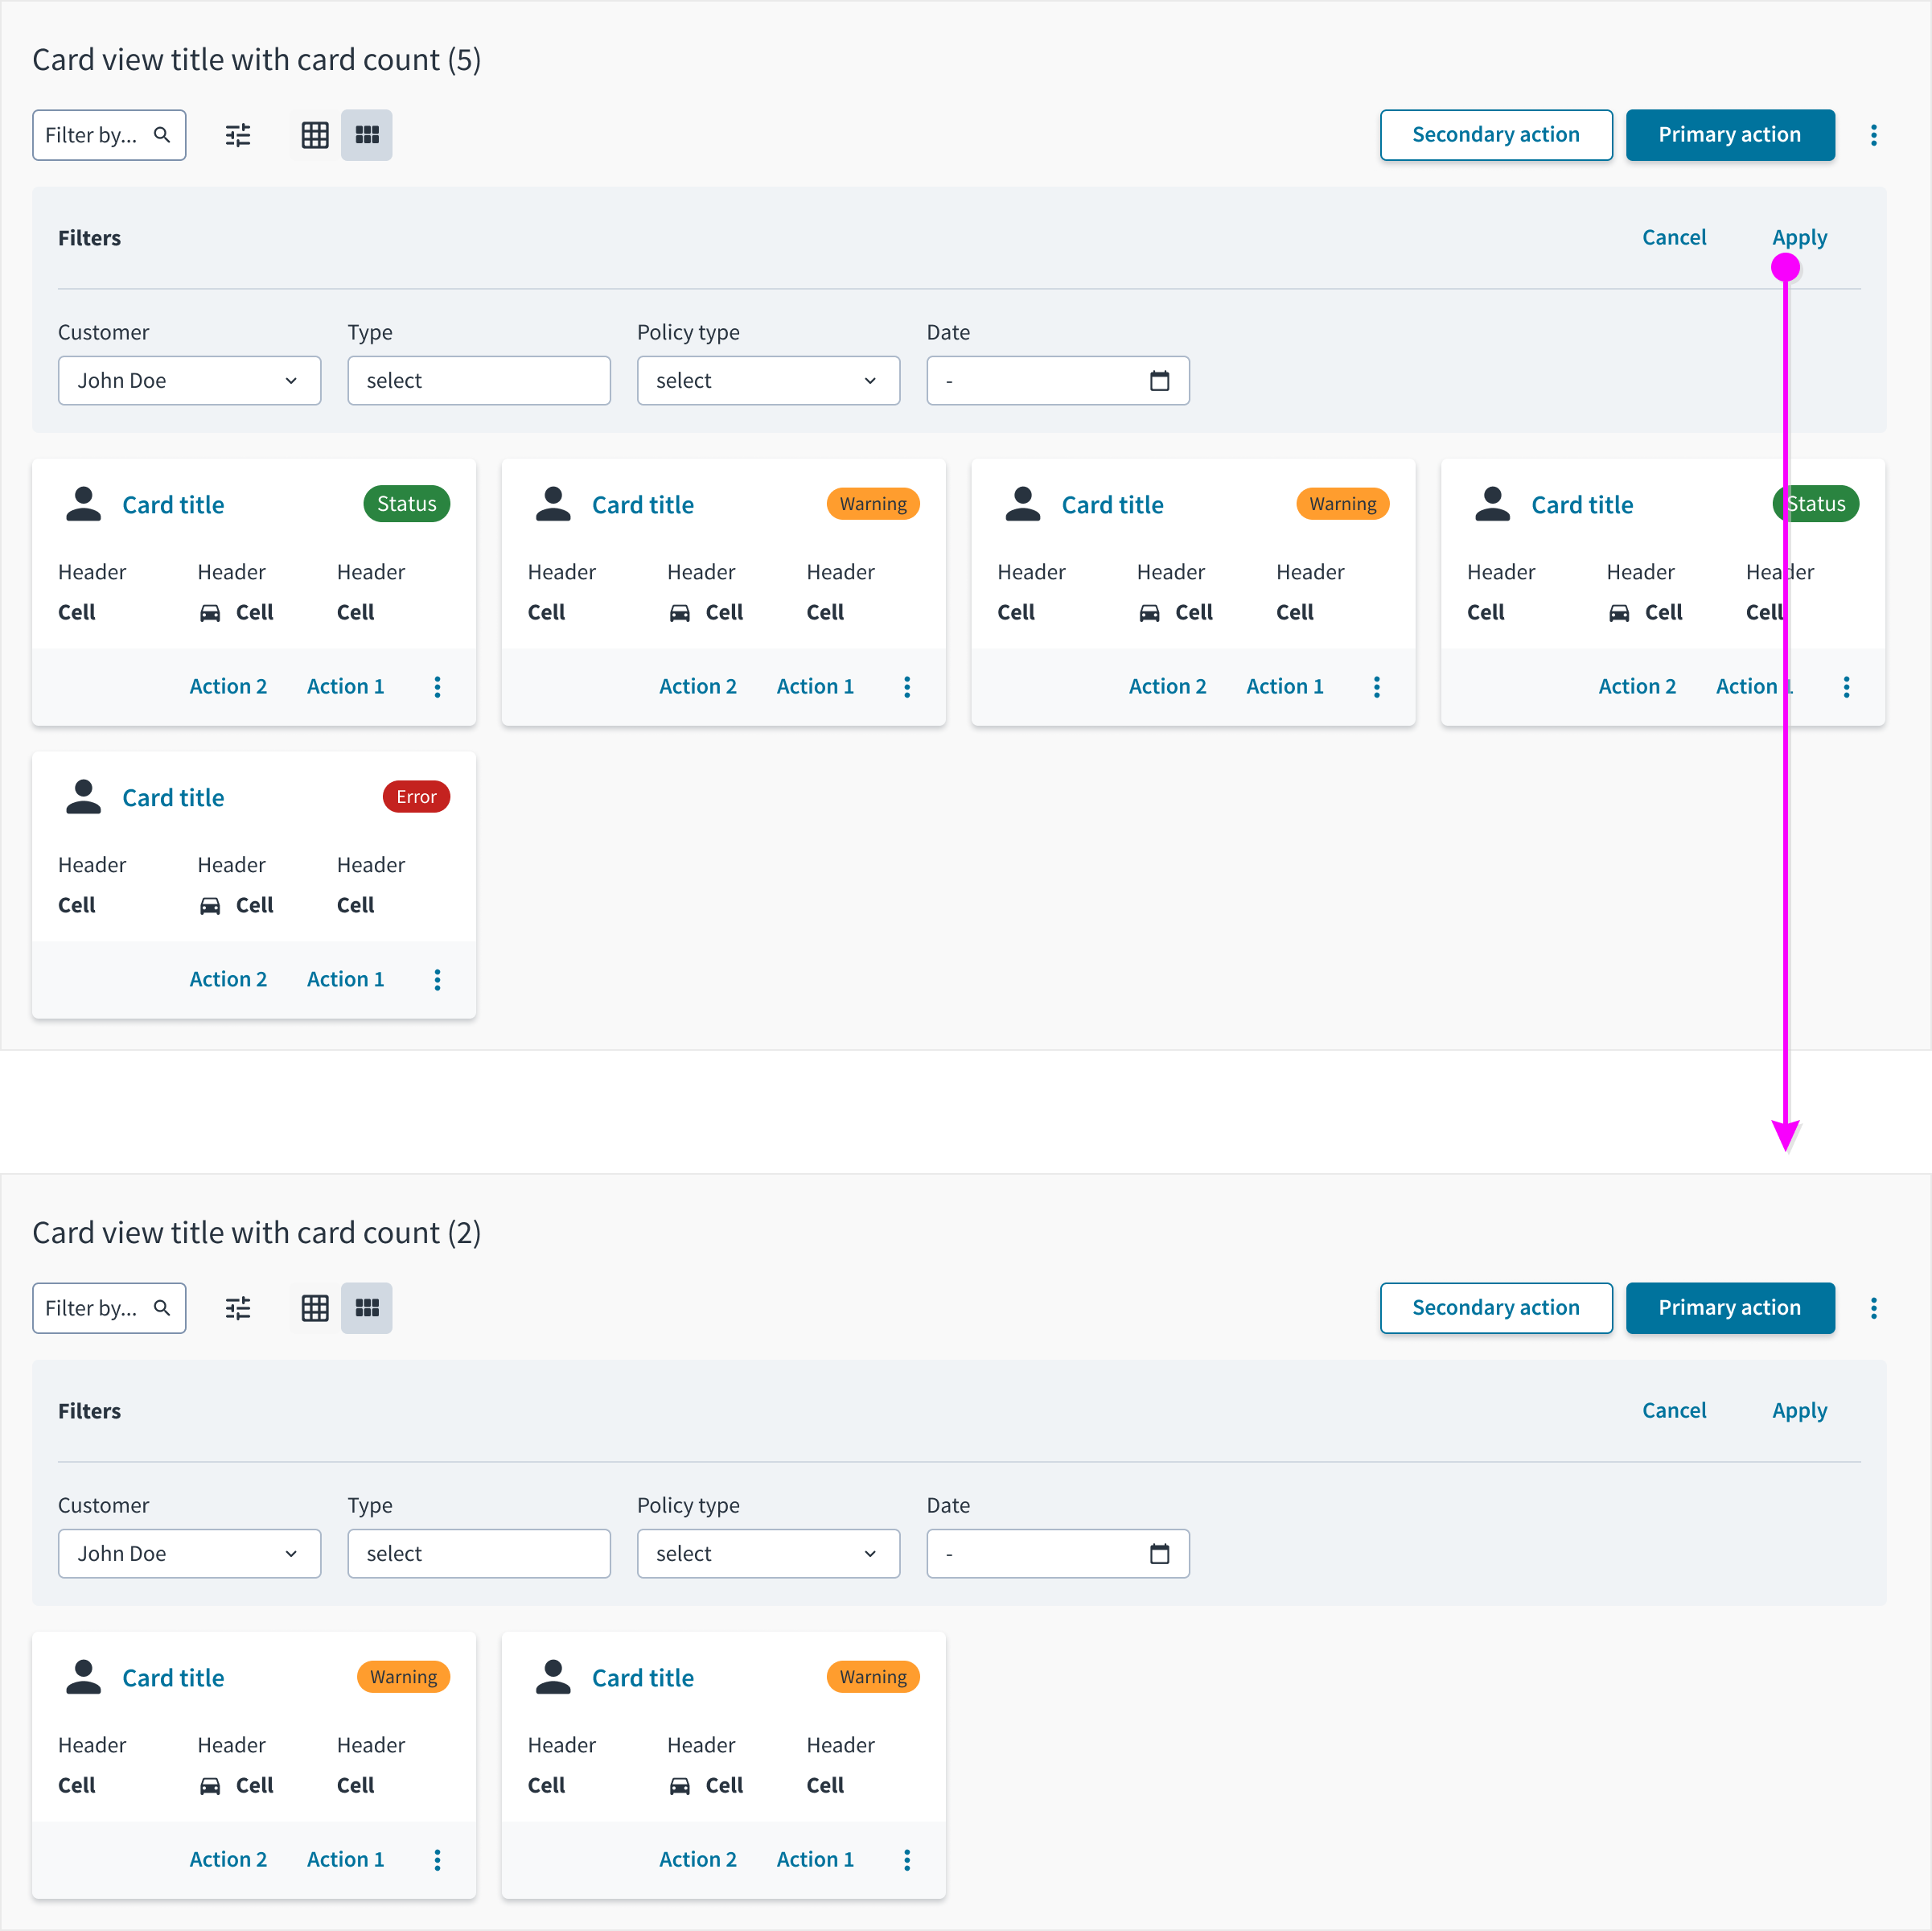
Task: Click Secondary action button in count (2) view
Action: (1495, 1307)
